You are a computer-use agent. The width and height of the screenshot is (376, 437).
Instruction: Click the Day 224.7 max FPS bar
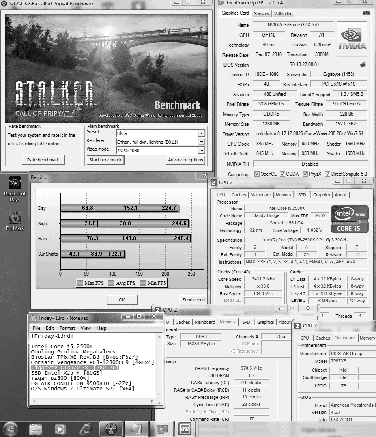[x=159, y=208]
